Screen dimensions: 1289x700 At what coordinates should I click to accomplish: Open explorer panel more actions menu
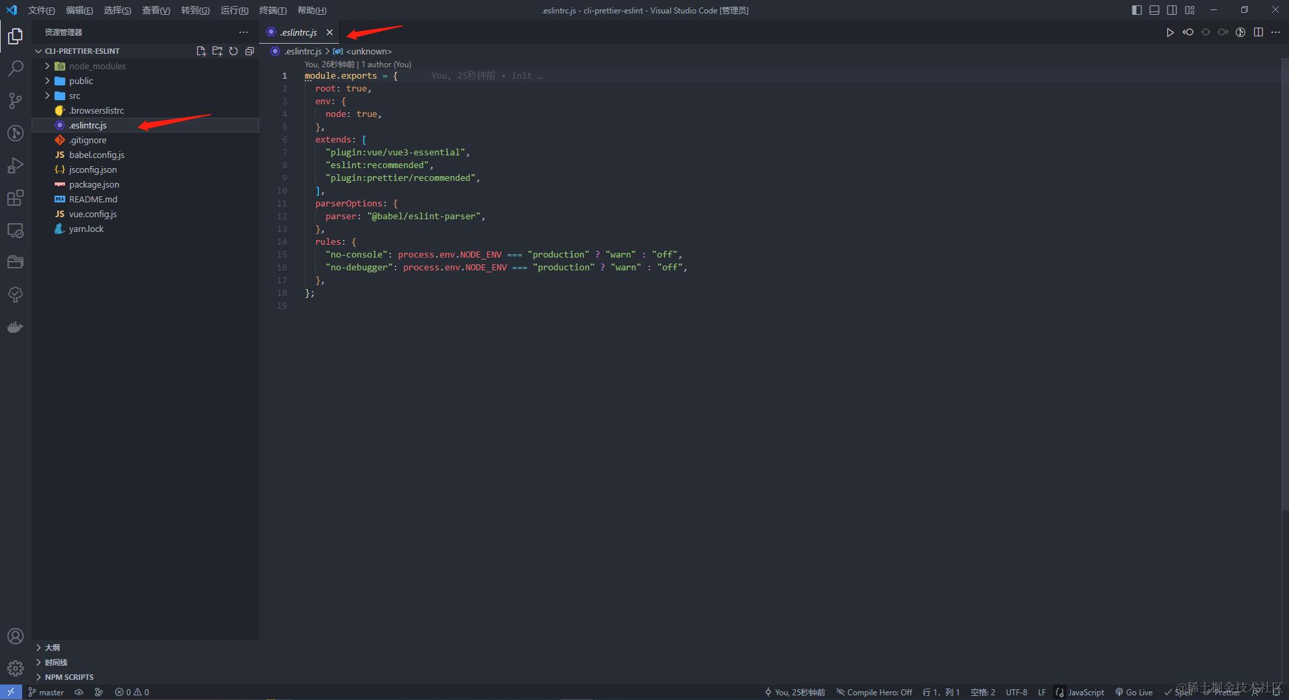pyautogui.click(x=244, y=32)
